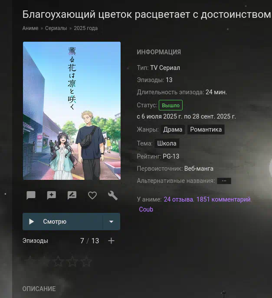The image size is (272, 298).
Task: Open the wrench edit tools icon
Action: (x=113, y=195)
